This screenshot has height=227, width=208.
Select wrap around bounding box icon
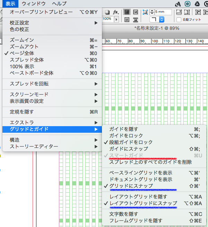tap(136, 12)
